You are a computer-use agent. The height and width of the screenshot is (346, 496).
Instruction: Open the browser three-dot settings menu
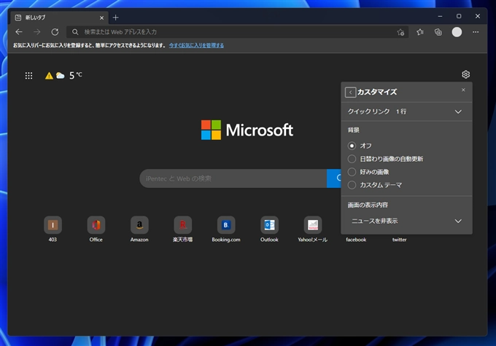tap(476, 32)
